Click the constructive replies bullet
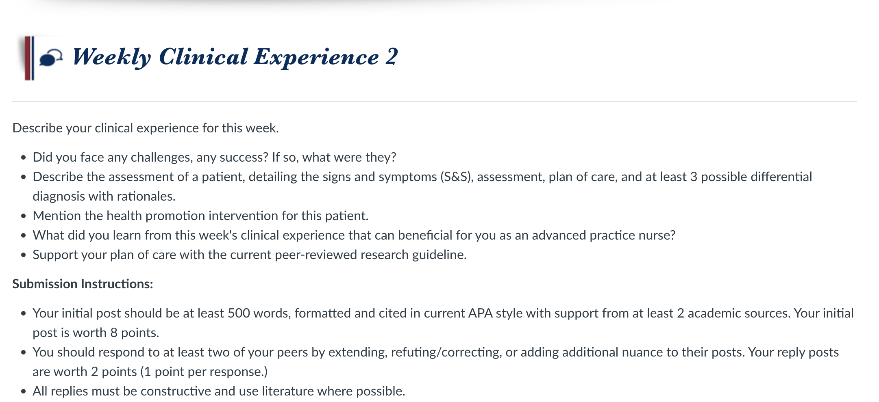Image resolution: width=879 pixels, height=402 pixels. tap(219, 391)
